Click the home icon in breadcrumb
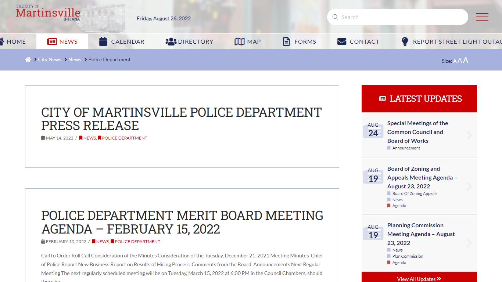502x282 pixels. (28, 59)
